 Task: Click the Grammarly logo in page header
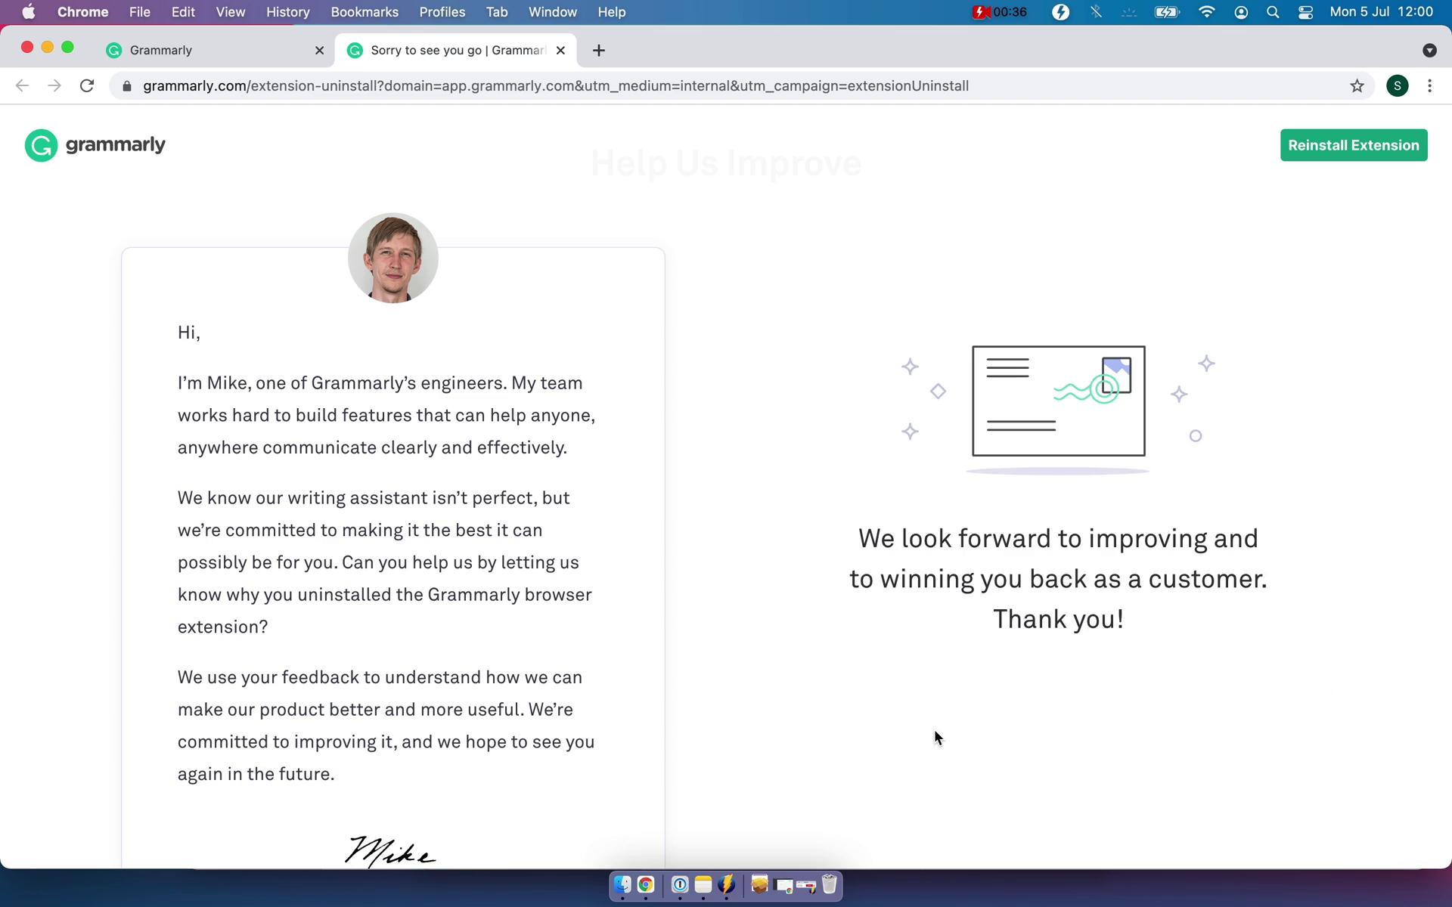tap(95, 145)
